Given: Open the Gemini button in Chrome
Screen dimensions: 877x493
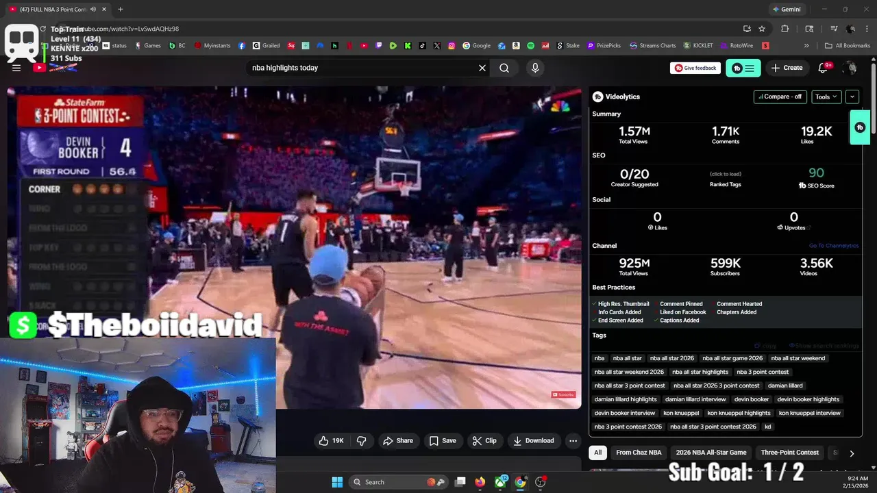Looking at the screenshot, I should tap(786, 9).
